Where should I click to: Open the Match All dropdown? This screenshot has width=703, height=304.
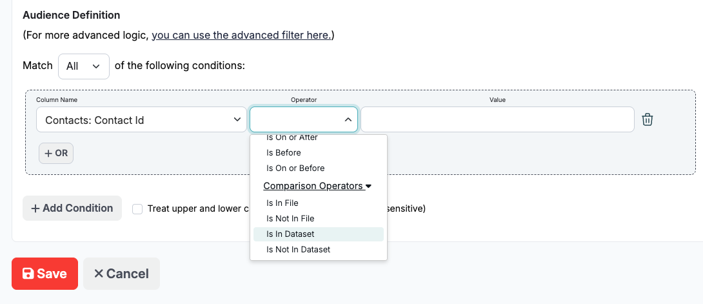point(83,66)
